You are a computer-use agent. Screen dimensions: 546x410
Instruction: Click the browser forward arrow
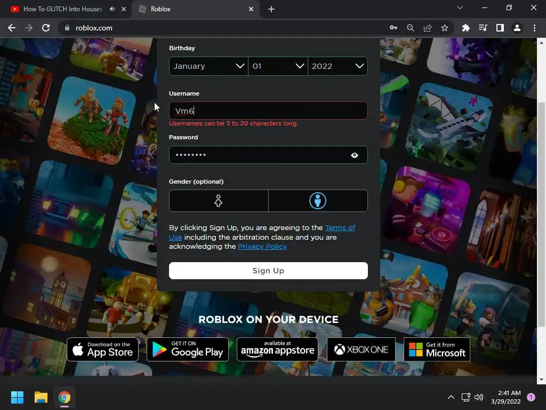click(29, 28)
